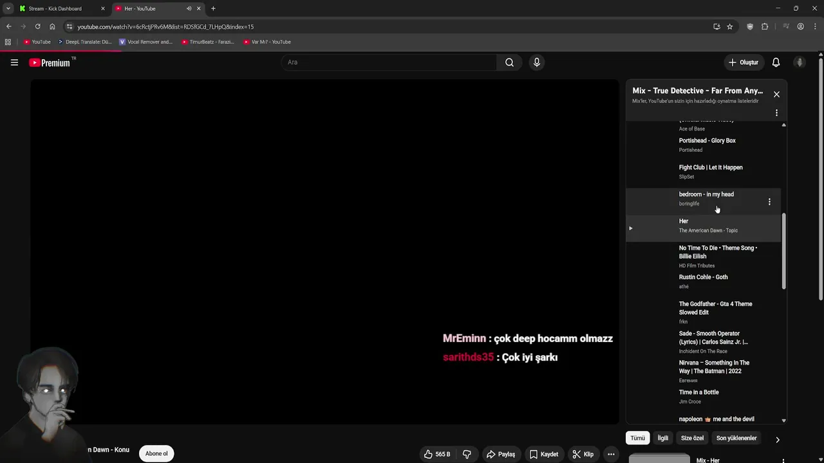Image resolution: width=824 pixels, height=463 pixels.
Task: Click the Oluştur create button
Action: [x=743, y=62]
